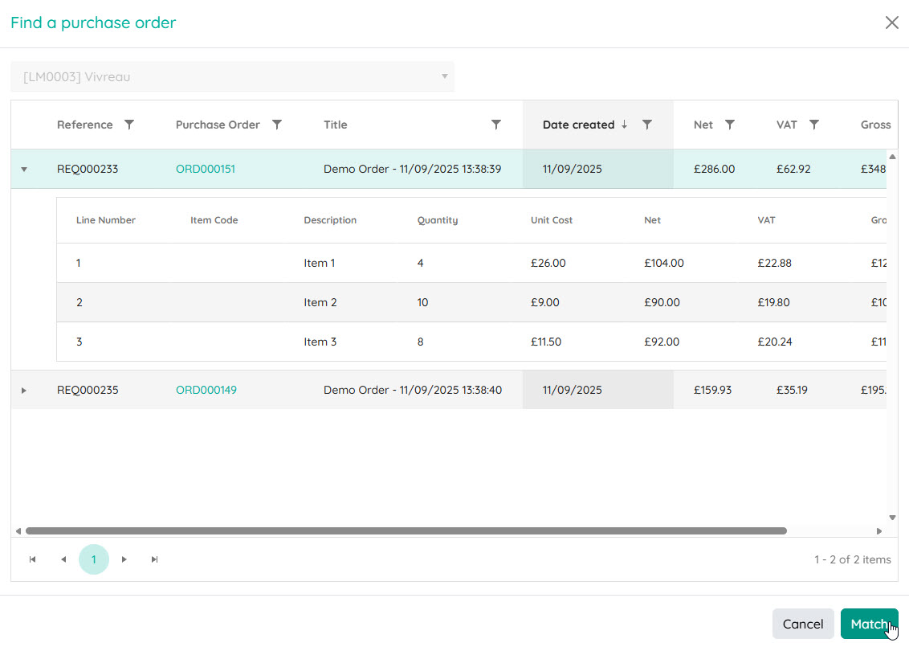Click the 1 - 2 of 2 items label
Image resolution: width=909 pixels, height=647 pixels.
852,559
